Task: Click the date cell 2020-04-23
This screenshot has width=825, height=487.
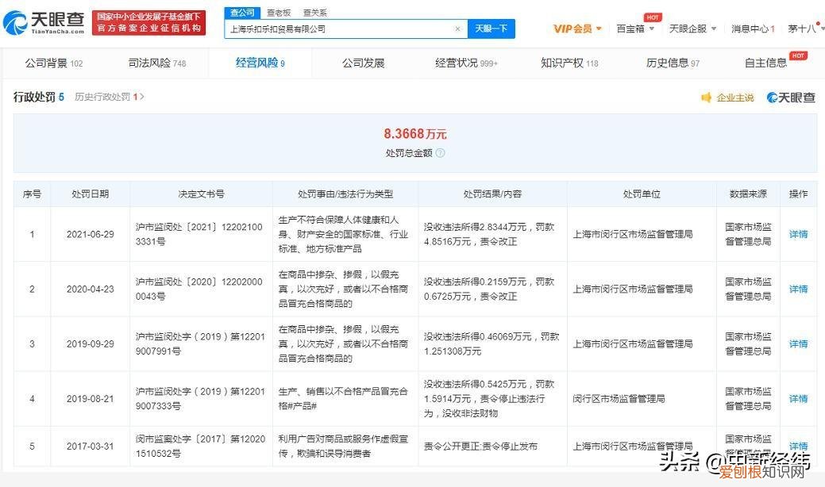Action: [90, 289]
